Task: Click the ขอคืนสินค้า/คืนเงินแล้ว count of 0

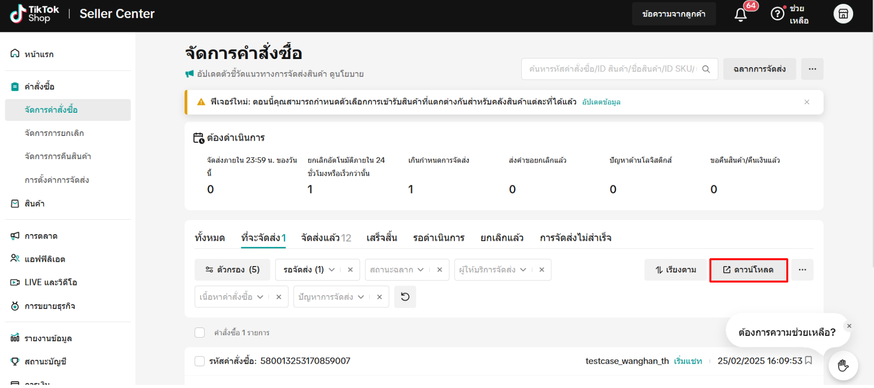Action: [714, 189]
